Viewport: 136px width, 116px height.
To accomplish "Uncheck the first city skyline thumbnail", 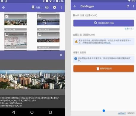I will coord(7,16).
